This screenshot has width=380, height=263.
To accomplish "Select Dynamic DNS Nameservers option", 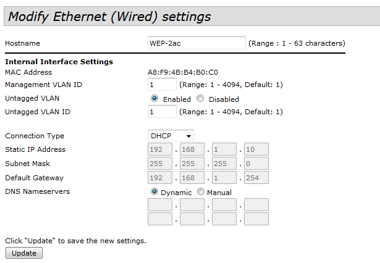I will coord(154,192).
